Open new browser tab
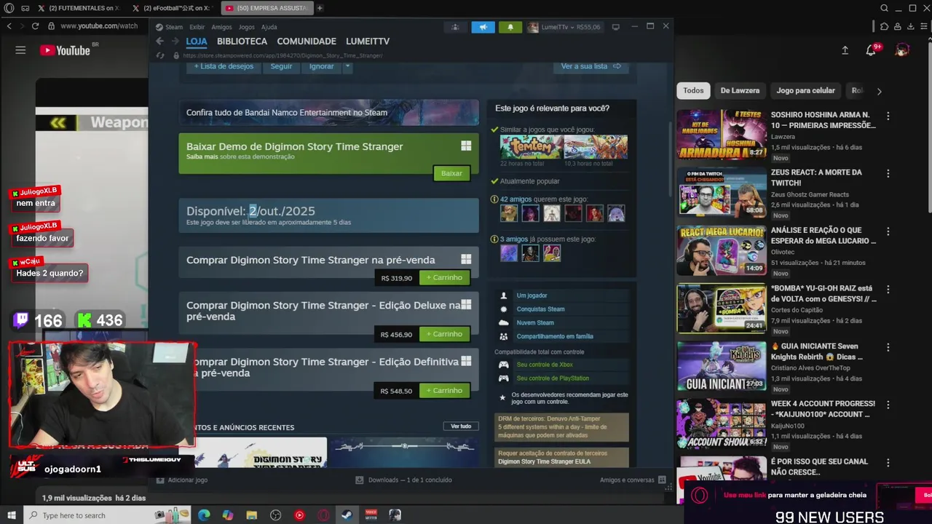Viewport: 932px width, 524px height. click(x=320, y=8)
